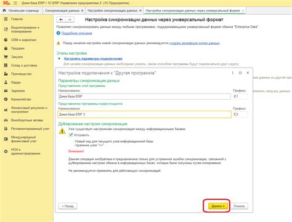
Task: Focus the Демо-база ERP 3 name field
Action: pyautogui.click(x=144, y=114)
